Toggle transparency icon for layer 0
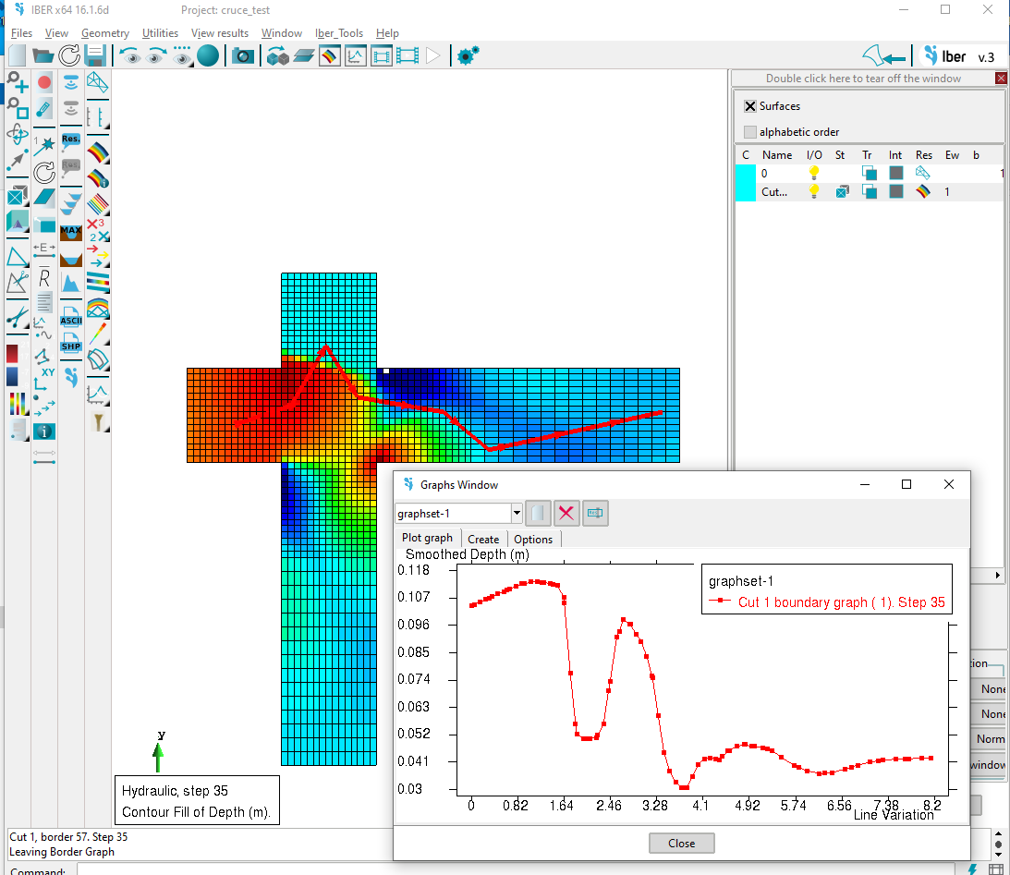The height and width of the screenshot is (875, 1010). click(x=869, y=173)
